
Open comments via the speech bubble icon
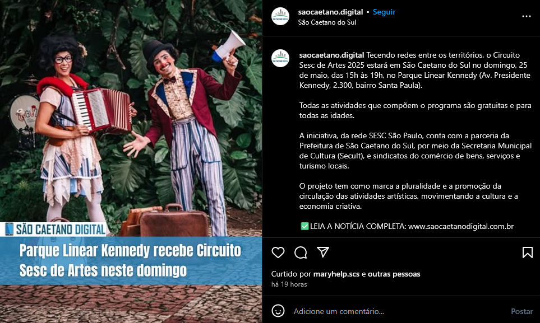pos(301,252)
